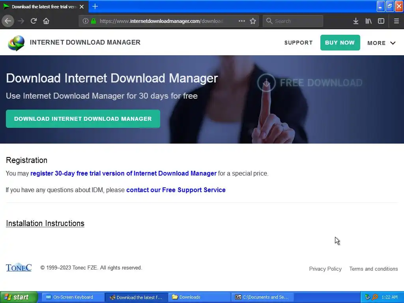Image resolution: width=404 pixels, height=303 pixels.
Task: Reload the current page
Action: 34,21
